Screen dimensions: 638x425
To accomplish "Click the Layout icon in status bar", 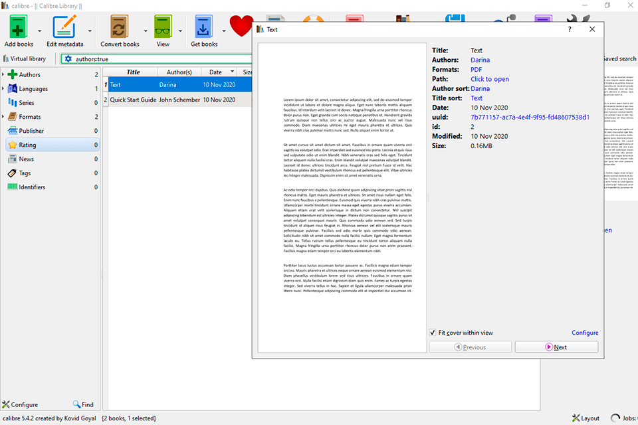I will [x=585, y=418].
